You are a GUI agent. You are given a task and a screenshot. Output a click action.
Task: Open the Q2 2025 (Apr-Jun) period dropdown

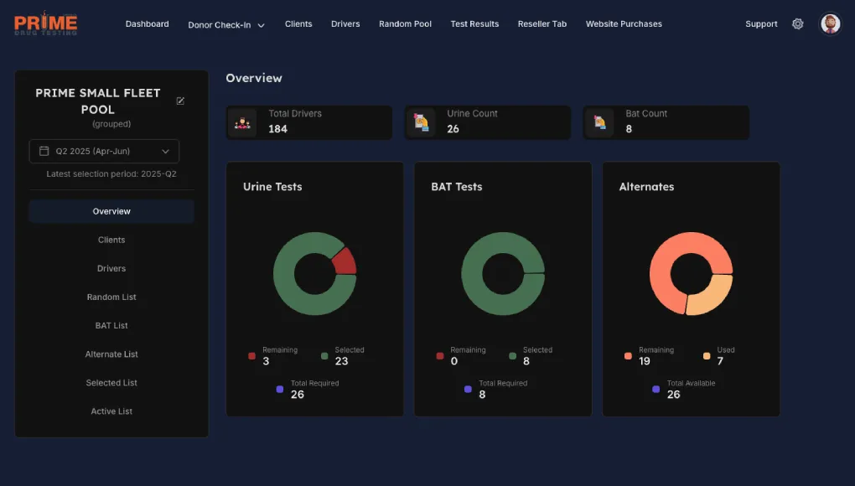click(104, 152)
